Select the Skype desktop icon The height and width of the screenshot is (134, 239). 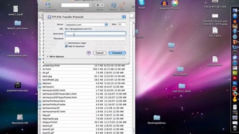pos(141,4)
